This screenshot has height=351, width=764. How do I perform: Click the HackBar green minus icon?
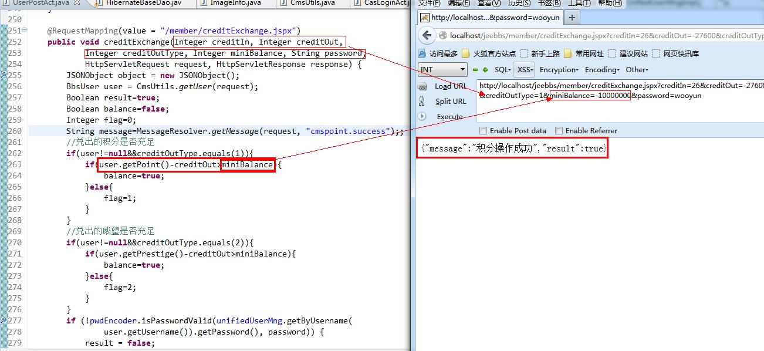(475, 70)
